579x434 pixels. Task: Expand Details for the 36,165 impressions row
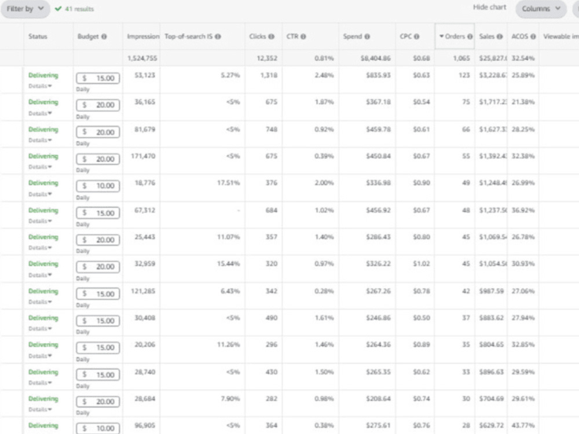[40, 113]
